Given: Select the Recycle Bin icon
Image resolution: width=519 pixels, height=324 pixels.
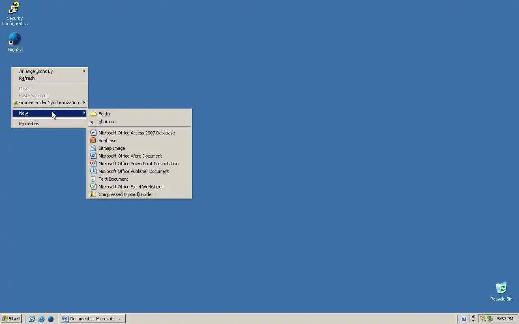Looking at the screenshot, I should coord(501,292).
